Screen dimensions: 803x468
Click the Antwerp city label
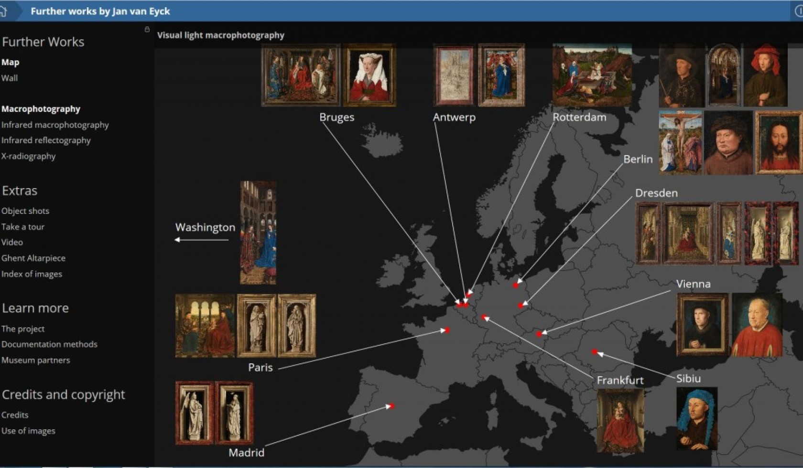coord(454,117)
